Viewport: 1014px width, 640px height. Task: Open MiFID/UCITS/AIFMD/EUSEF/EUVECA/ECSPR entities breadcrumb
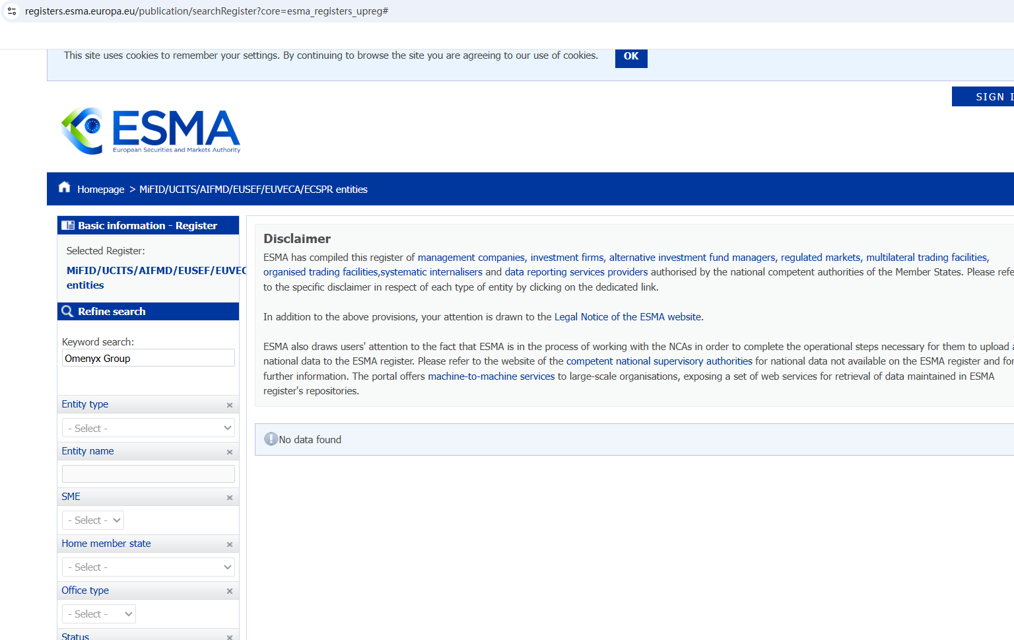pyautogui.click(x=253, y=190)
